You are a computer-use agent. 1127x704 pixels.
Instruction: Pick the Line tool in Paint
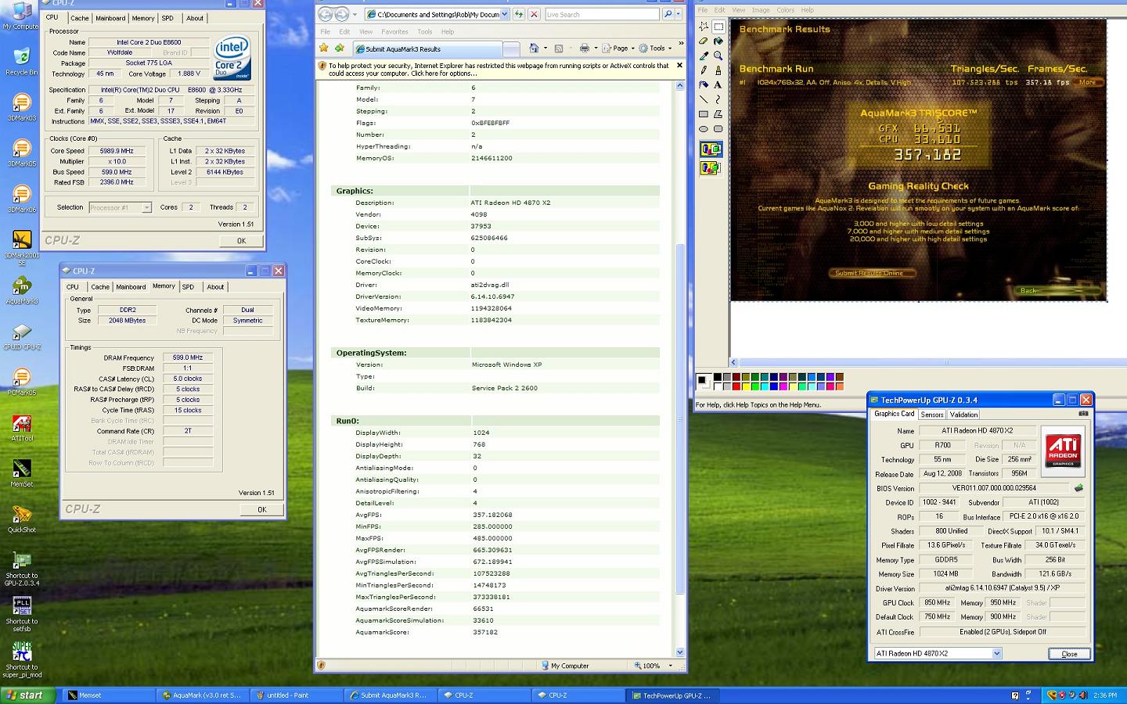coord(704,99)
